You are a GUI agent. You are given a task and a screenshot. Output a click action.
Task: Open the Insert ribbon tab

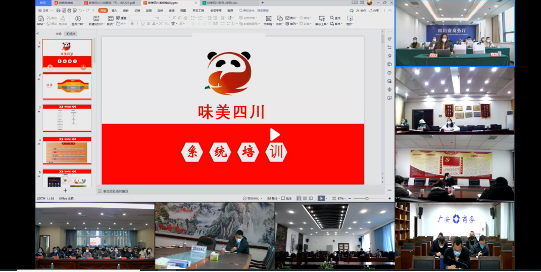coord(114,11)
